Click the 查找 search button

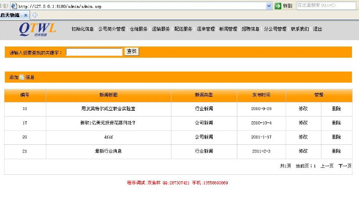(x=132, y=51)
